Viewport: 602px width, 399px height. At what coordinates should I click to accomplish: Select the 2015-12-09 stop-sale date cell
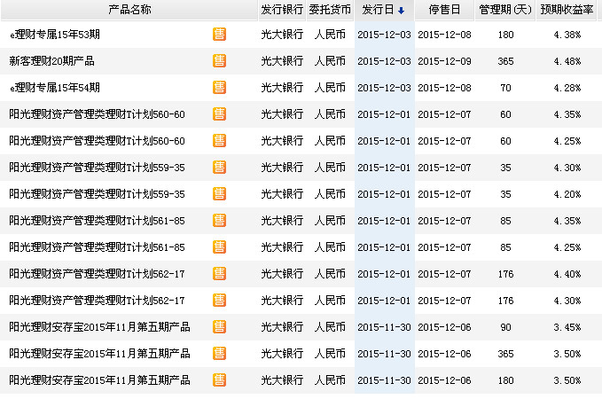tap(444, 61)
